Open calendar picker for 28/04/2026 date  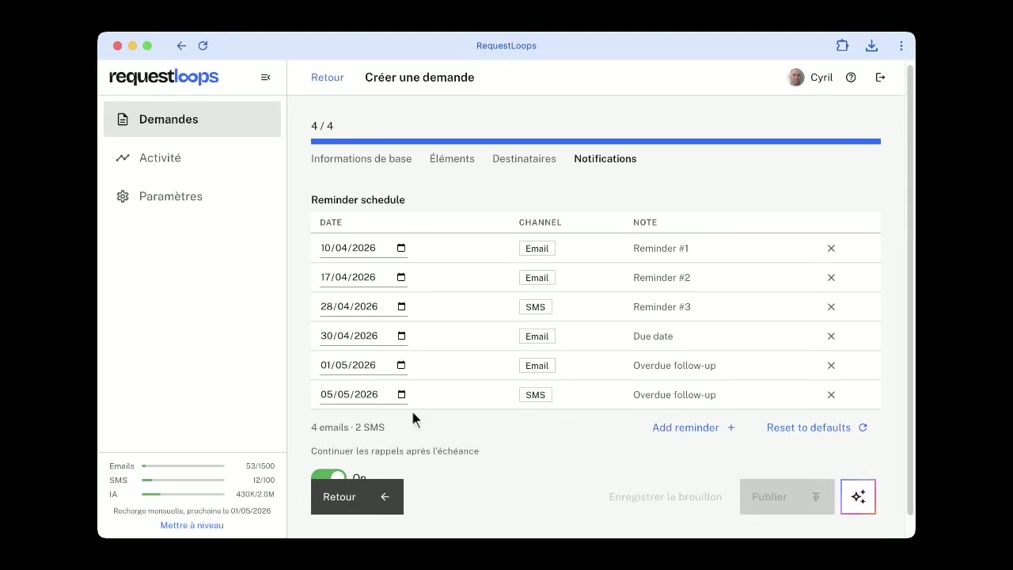pyautogui.click(x=401, y=306)
